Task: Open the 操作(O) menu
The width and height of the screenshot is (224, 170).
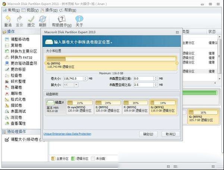Action: [x=49, y=10]
